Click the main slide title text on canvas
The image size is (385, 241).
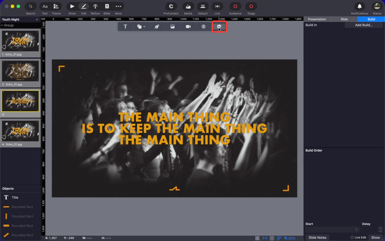(x=174, y=128)
